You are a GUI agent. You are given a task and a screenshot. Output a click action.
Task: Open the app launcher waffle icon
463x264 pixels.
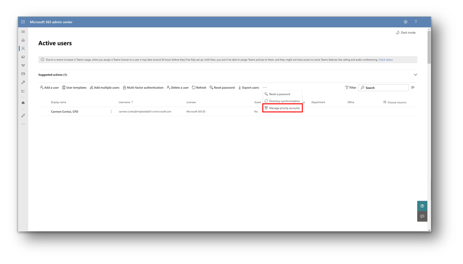pos(23,22)
